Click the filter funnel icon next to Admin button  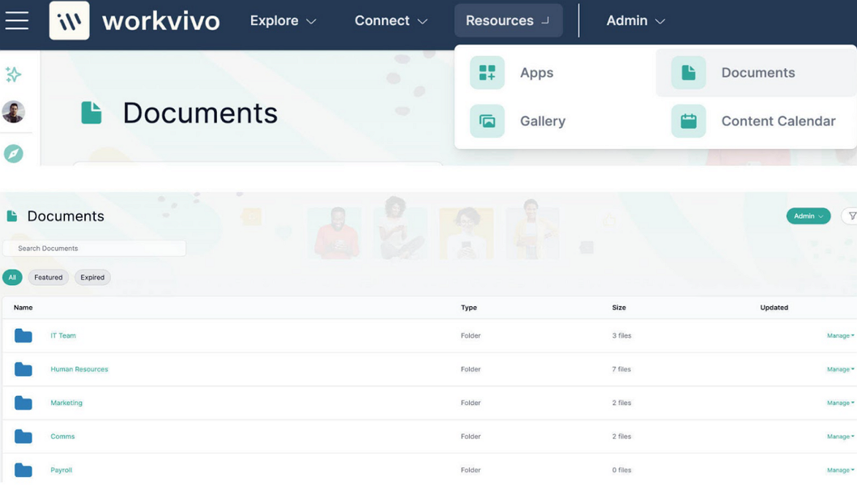851,216
